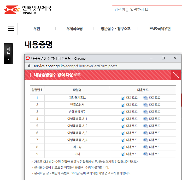
Task: Select the 최고장 file name
Action: click(77, 147)
